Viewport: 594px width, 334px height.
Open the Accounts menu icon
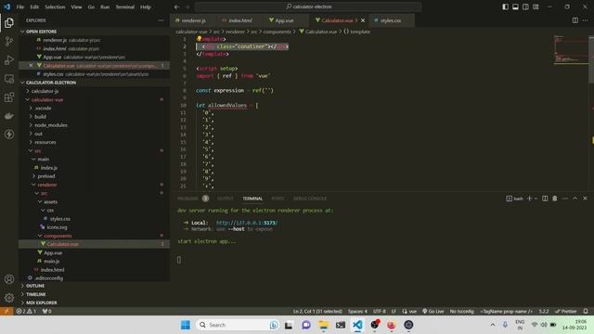tap(9, 279)
